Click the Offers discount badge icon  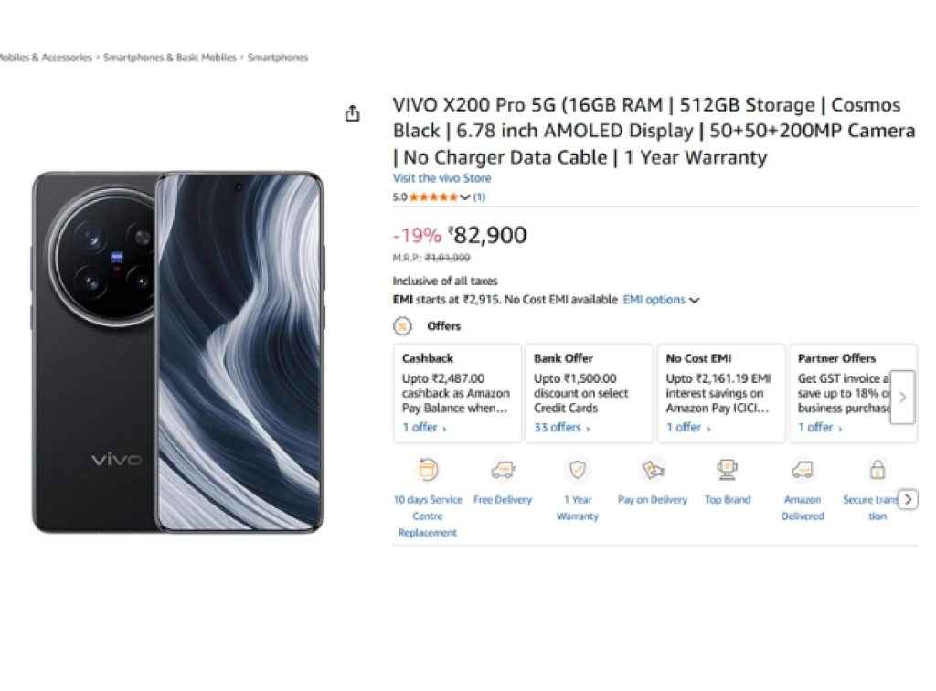tap(402, 326)
